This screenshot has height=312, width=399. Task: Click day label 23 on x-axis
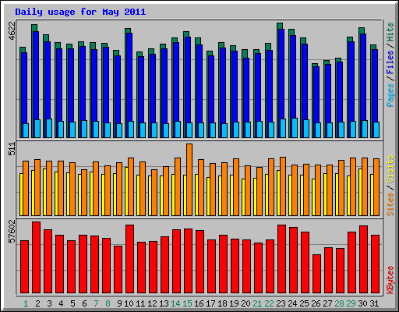point(281,303)
